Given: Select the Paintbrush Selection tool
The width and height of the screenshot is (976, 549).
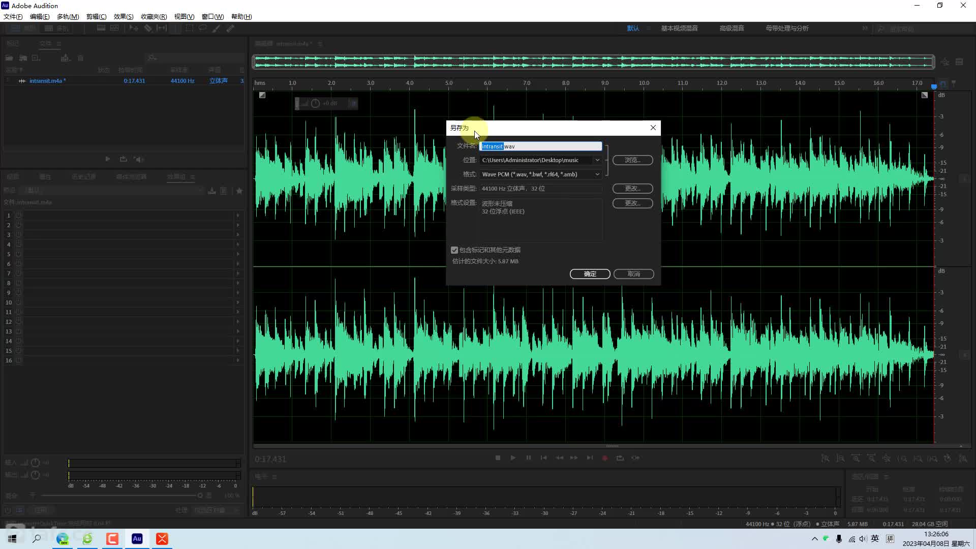Looking at the screenshot, I should (216, 28).
